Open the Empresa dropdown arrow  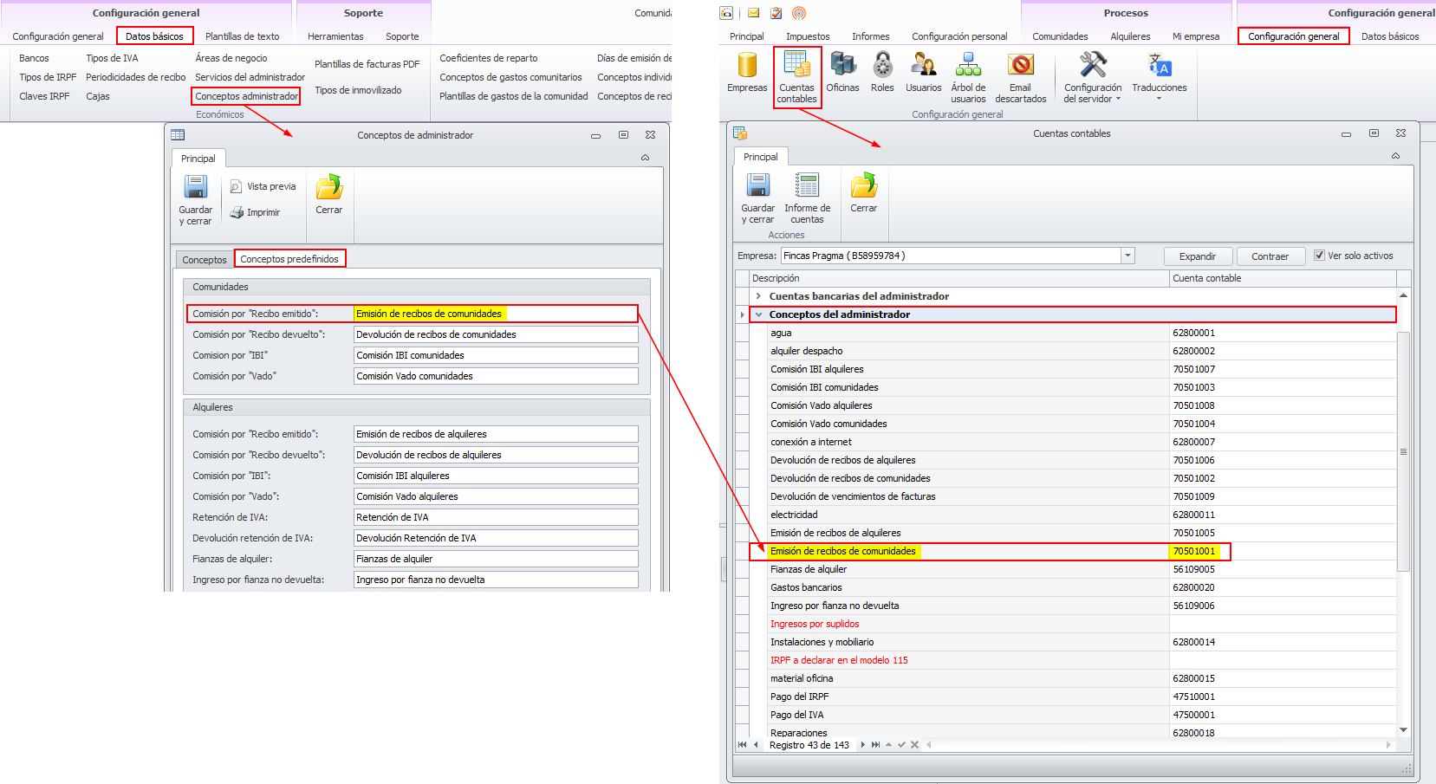(1127, 256)
